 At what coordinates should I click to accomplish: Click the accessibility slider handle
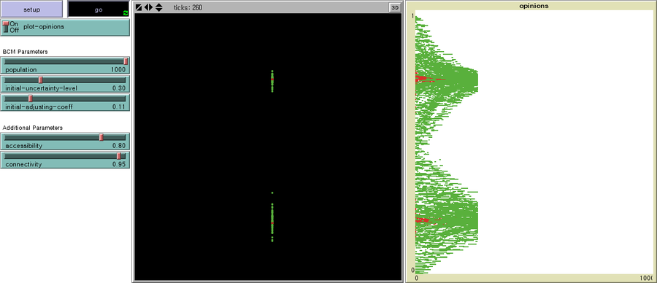pyautogui.click(x=101, y=137)
